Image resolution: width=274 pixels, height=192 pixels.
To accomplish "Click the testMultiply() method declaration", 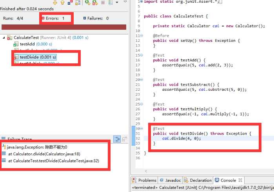I will pos(185,109).
